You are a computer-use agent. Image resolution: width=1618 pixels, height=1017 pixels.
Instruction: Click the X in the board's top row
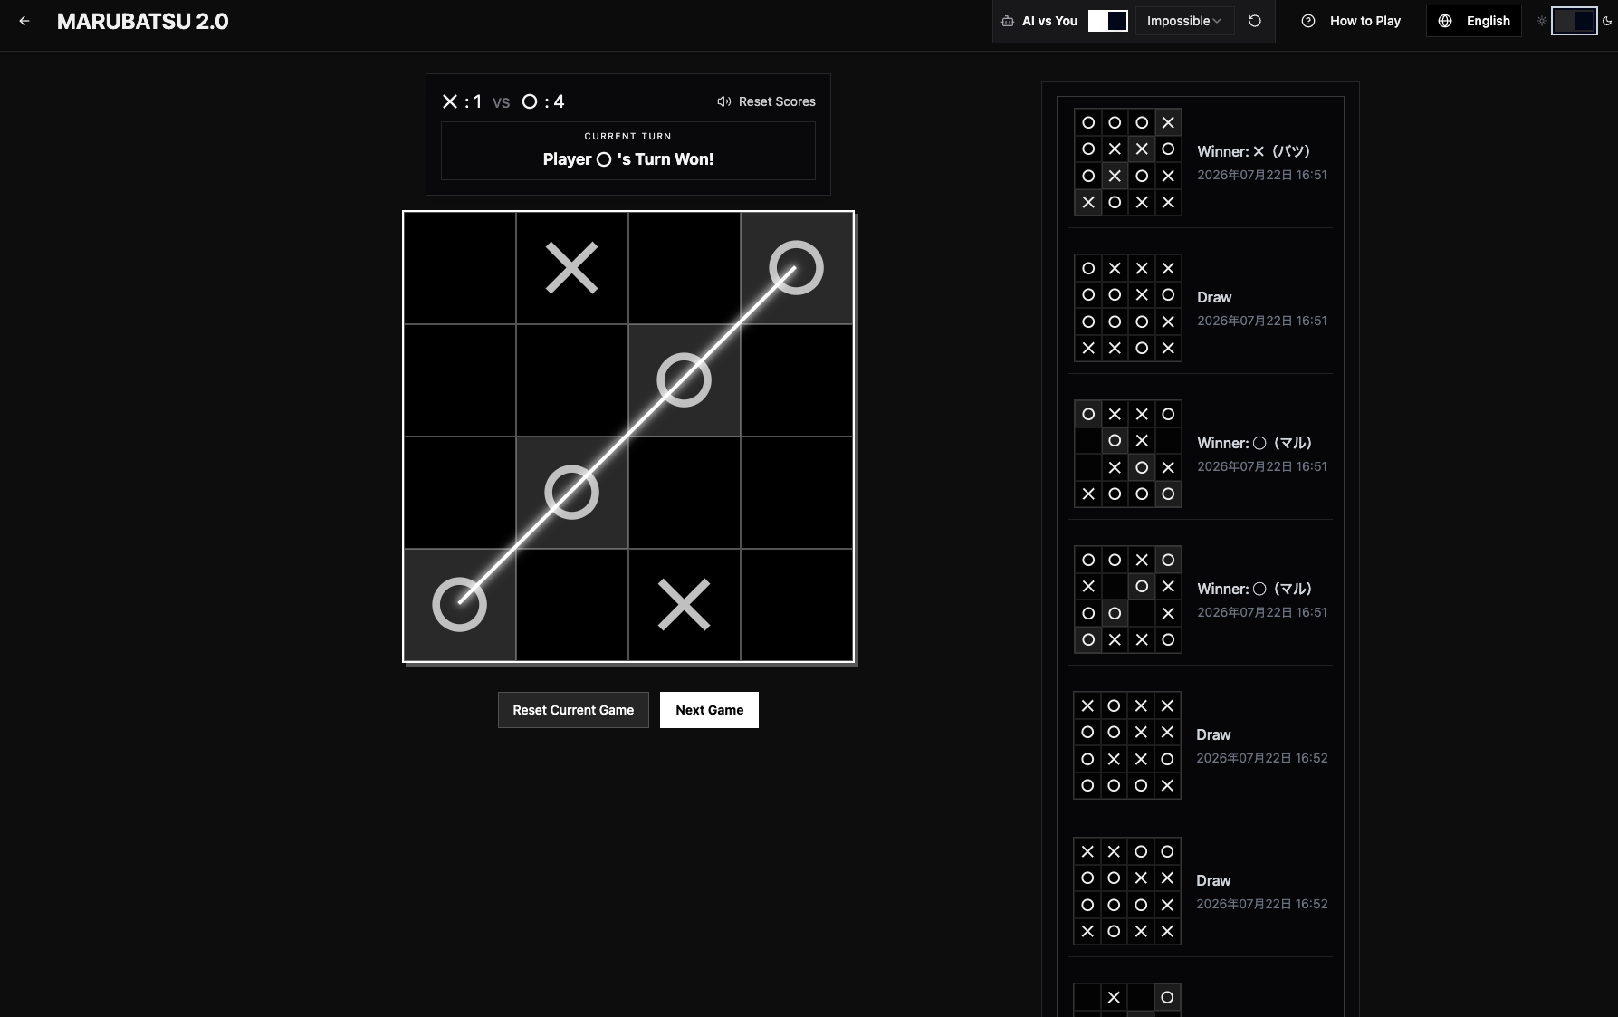coord(572,268)
